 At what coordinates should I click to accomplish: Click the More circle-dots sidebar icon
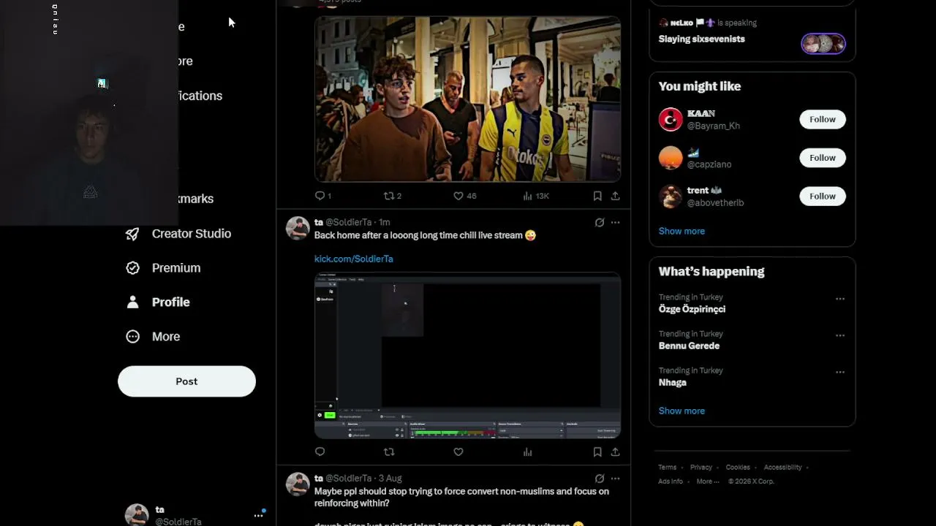coord(132,337)
